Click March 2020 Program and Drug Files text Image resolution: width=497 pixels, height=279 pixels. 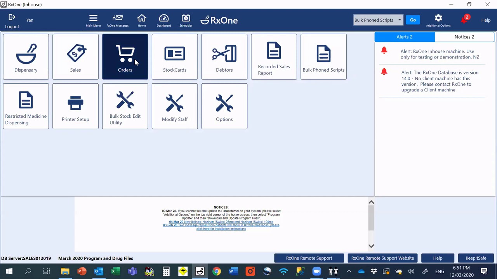click(96, 258)
